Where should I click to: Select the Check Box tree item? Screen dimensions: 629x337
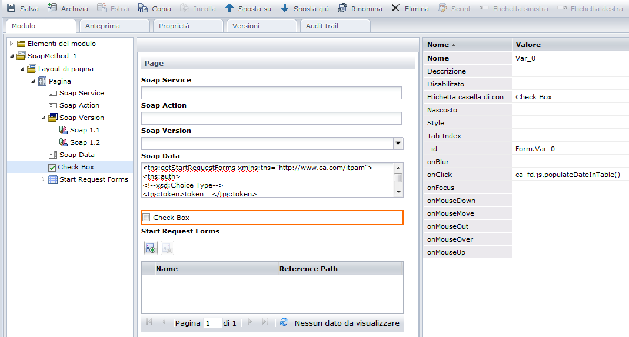point(71,167)
